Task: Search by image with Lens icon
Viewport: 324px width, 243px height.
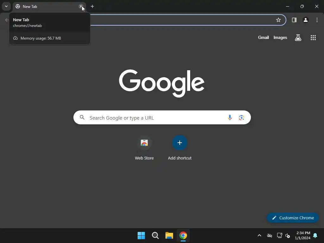Action: click(x=241, y=118)
